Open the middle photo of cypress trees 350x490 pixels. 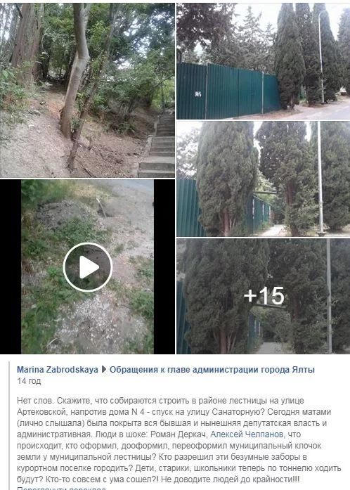pyautogui.click(x=263, y=179)
